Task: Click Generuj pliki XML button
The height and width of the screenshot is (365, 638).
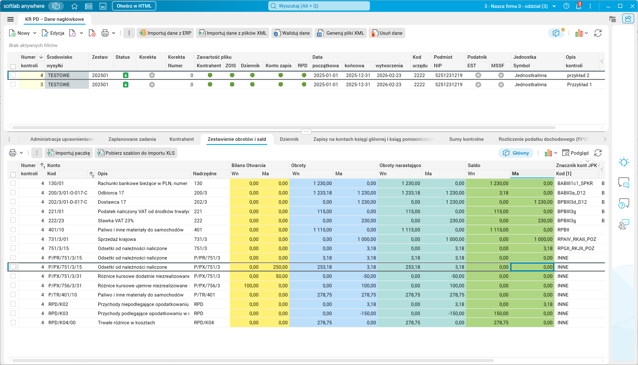Action: [x=341, y=33]
